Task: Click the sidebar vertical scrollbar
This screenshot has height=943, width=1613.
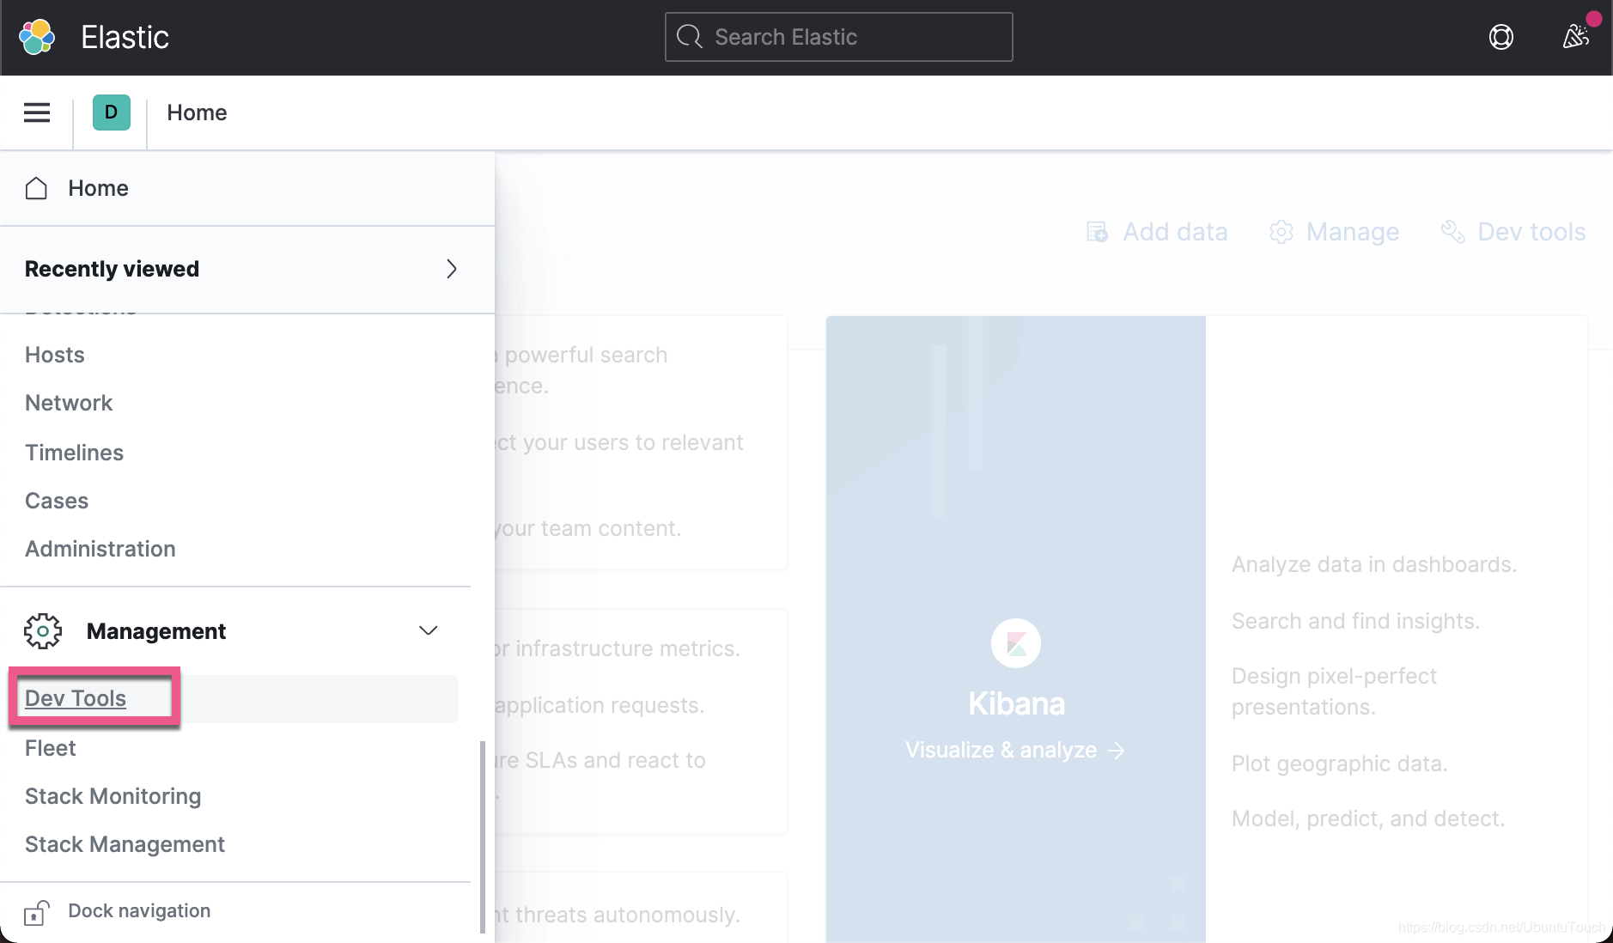Action: [x=483, y=837]
